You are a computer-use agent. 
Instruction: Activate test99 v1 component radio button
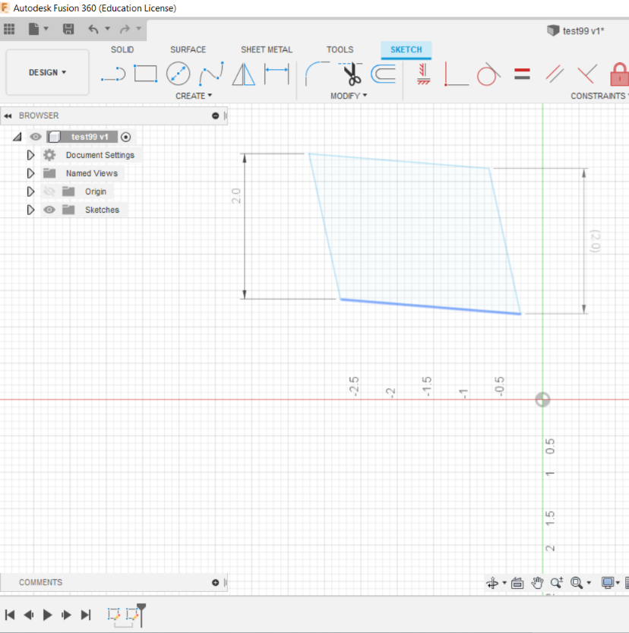tap(126, 137)
